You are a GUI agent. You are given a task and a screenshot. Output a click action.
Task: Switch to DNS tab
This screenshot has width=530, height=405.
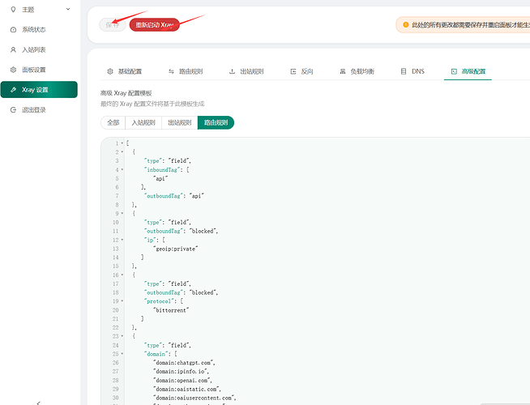pos(412,71)
